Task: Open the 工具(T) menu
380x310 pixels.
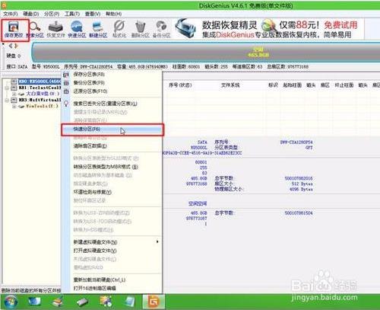Action: point(72,14)
